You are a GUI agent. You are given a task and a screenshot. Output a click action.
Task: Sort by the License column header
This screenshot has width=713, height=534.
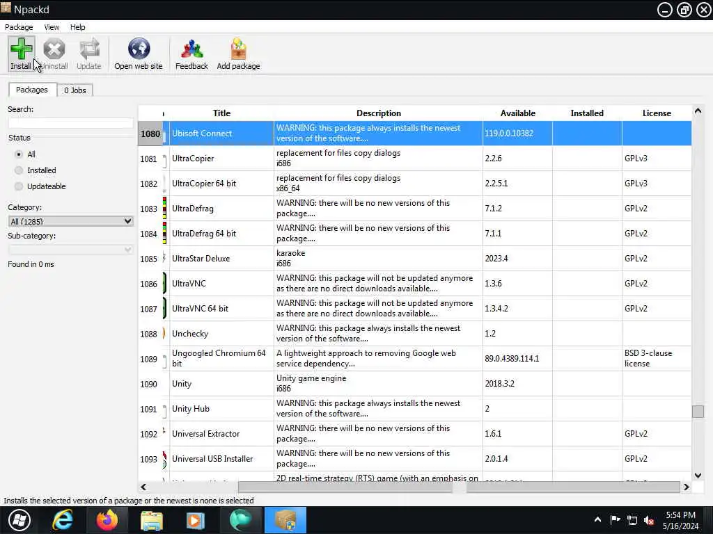point(657,113)
